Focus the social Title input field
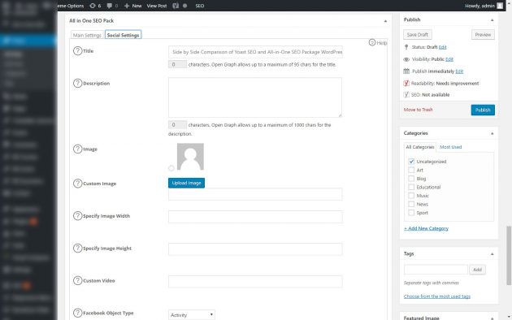Image resolution: width=512 pixels, height=320 pixels. coord(255,52)
